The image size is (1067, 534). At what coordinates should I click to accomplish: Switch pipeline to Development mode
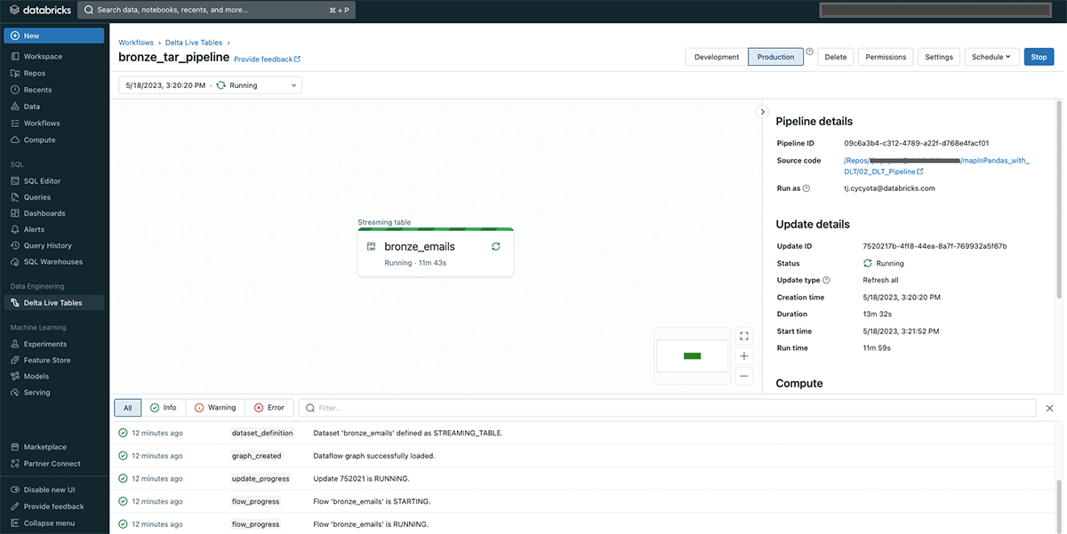[716, 57]
